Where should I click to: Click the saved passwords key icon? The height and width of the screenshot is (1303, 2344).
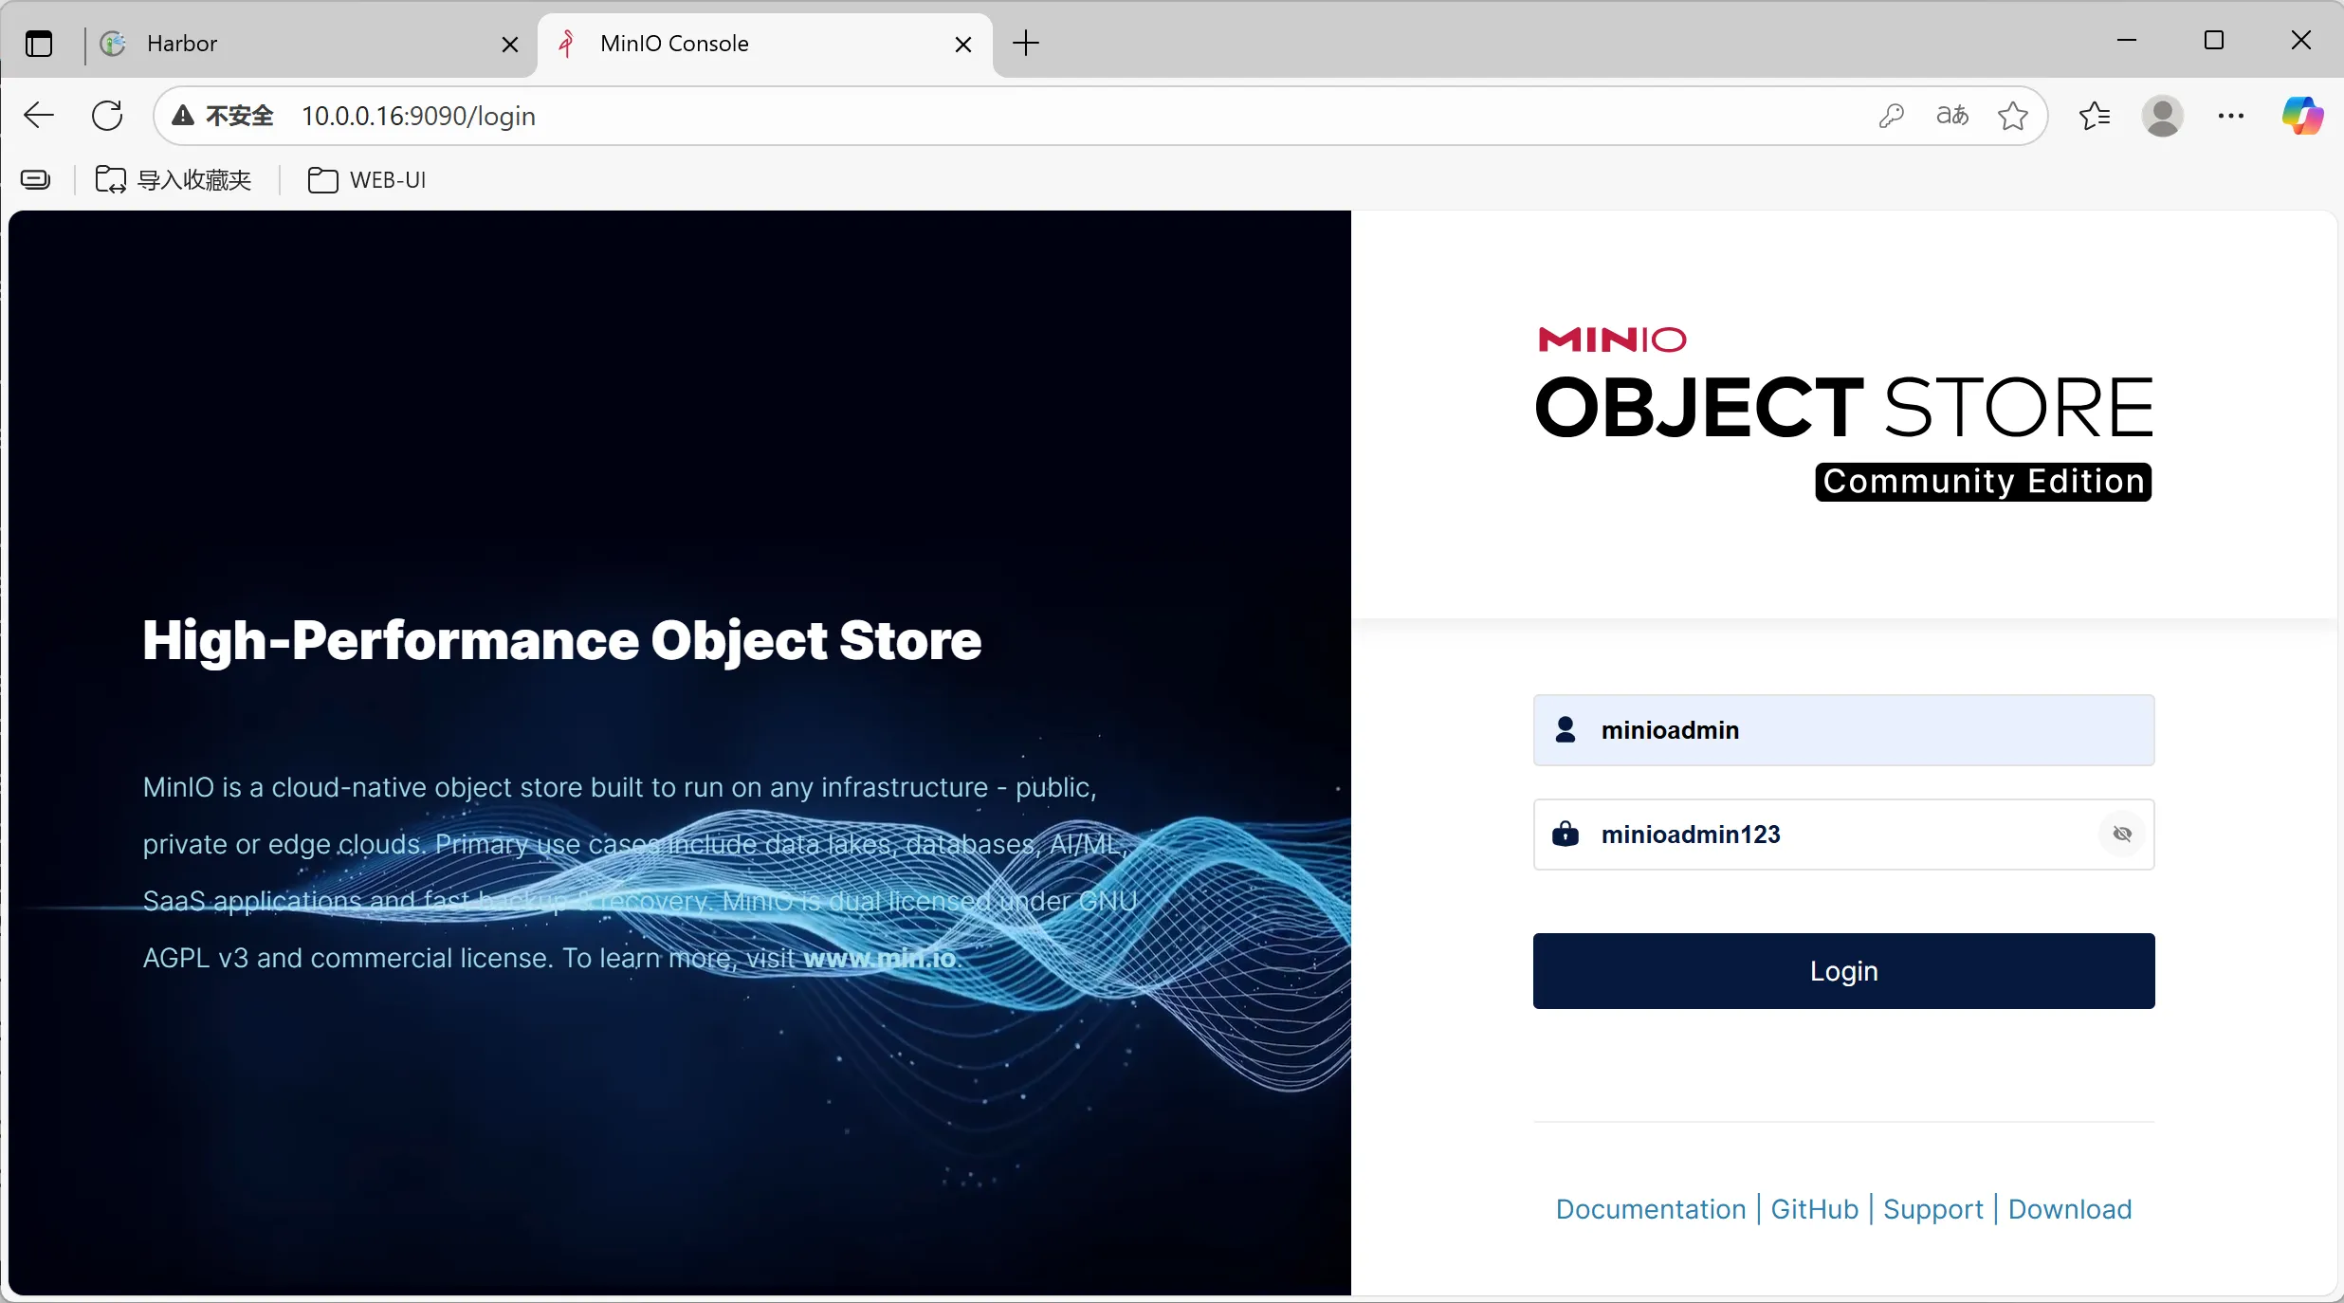[x=1891, y=116]
